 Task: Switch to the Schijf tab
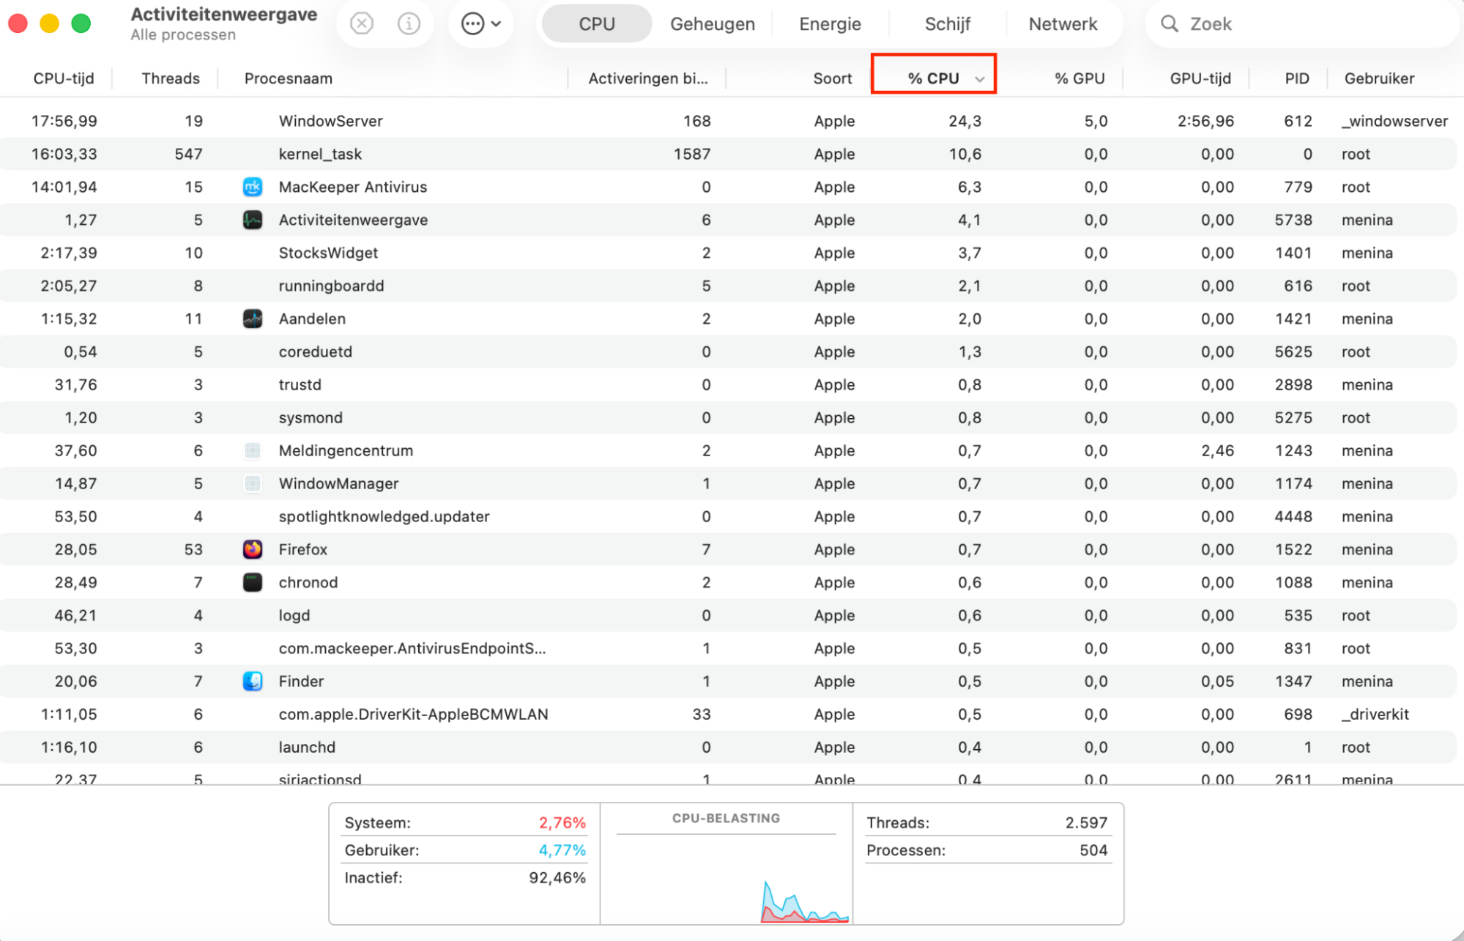(x=947, y=24)
